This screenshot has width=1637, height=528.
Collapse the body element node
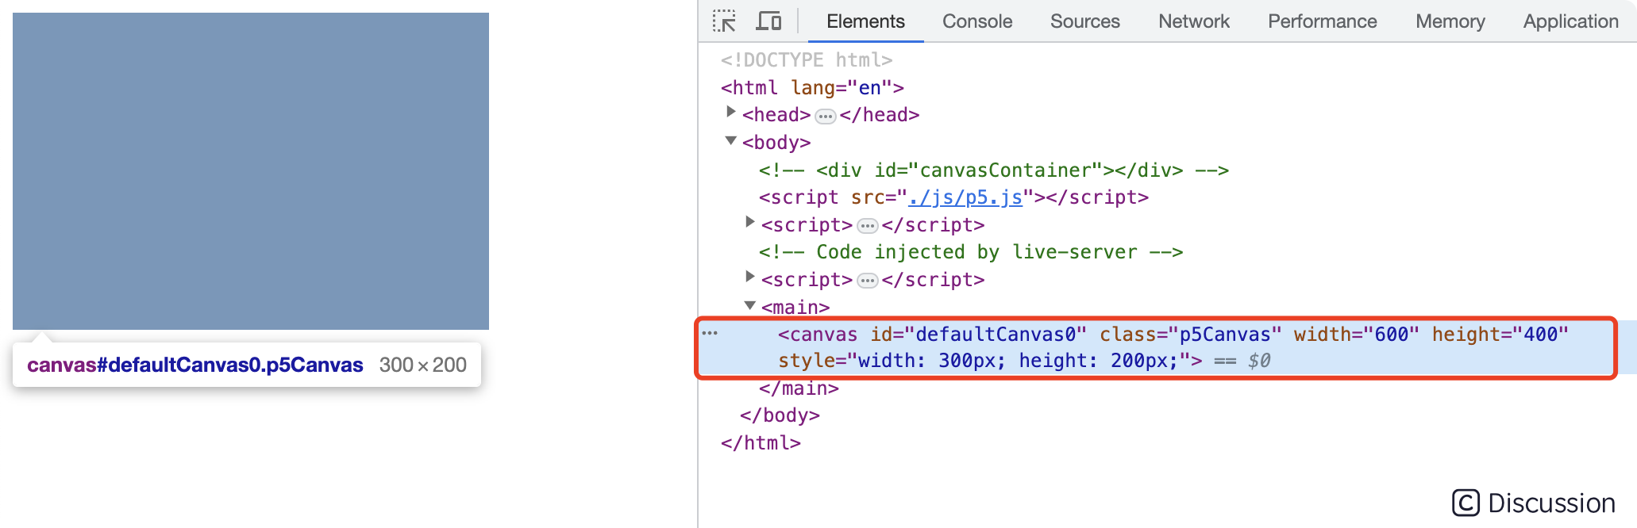pyautogui.click(x=731, y=140)
